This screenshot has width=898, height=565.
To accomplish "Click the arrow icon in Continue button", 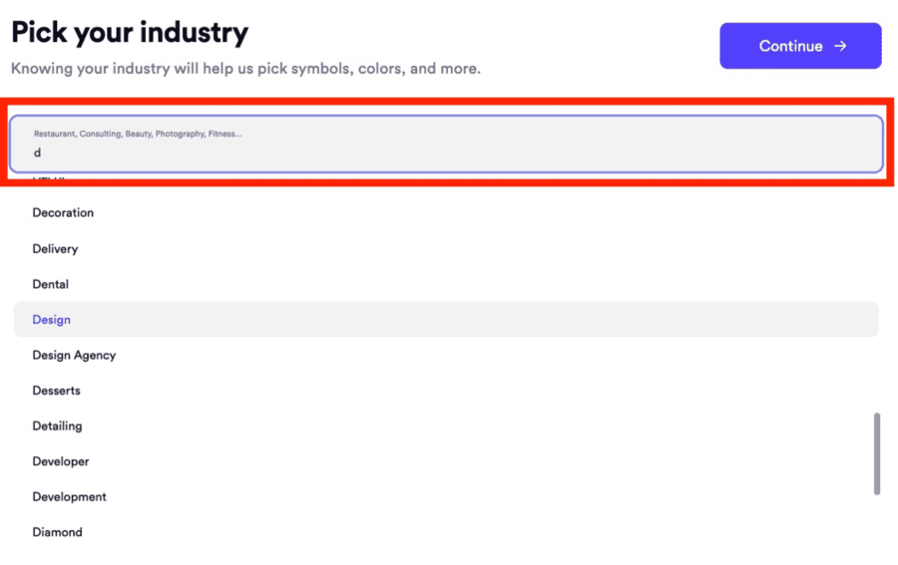I will coord(840,46).
